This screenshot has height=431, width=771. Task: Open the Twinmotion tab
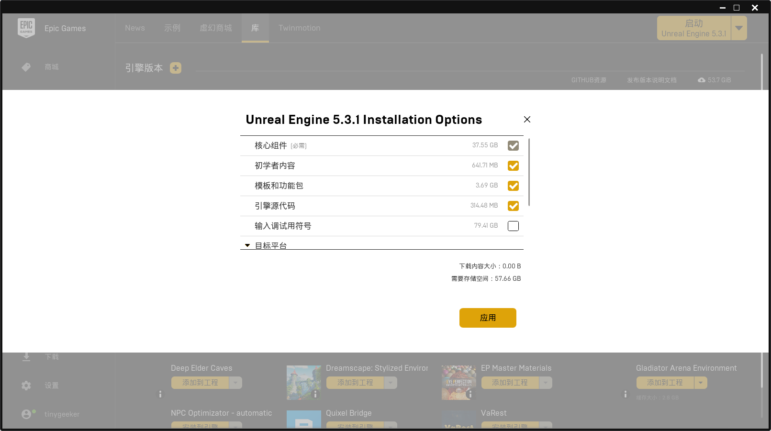pos(299,28)
